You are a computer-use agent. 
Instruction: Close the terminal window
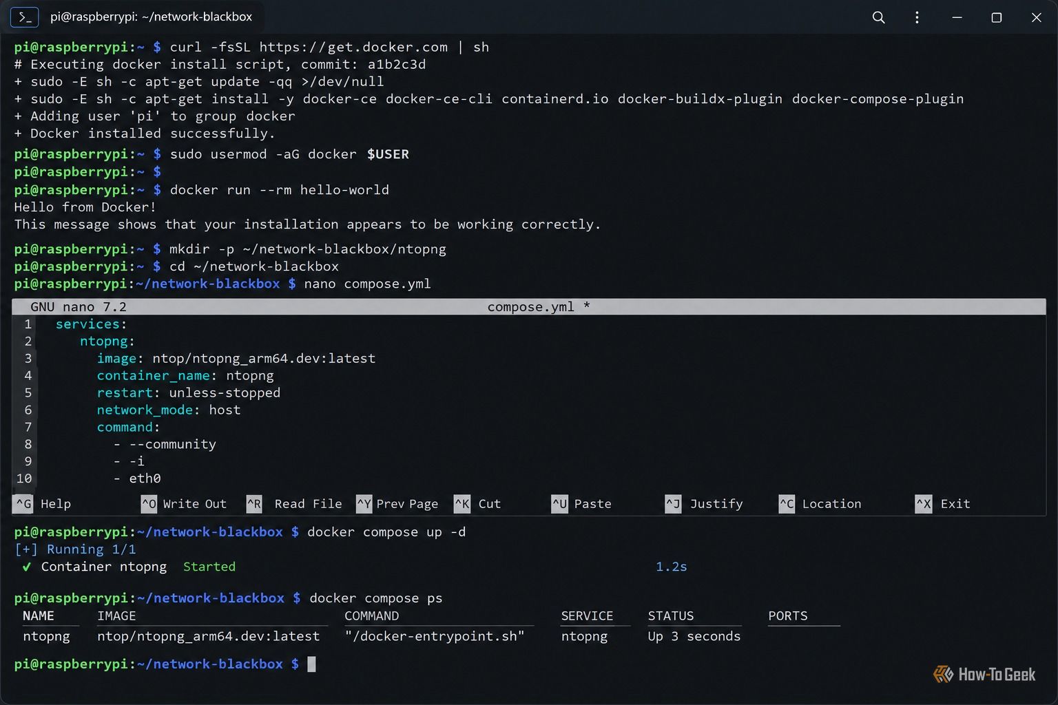pos(1036,17)
